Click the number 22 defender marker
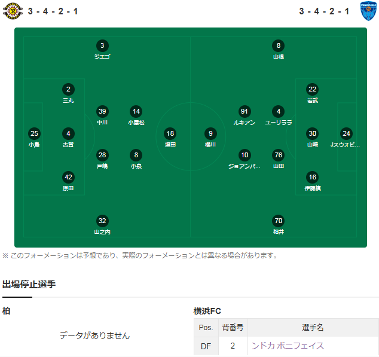 312,90
